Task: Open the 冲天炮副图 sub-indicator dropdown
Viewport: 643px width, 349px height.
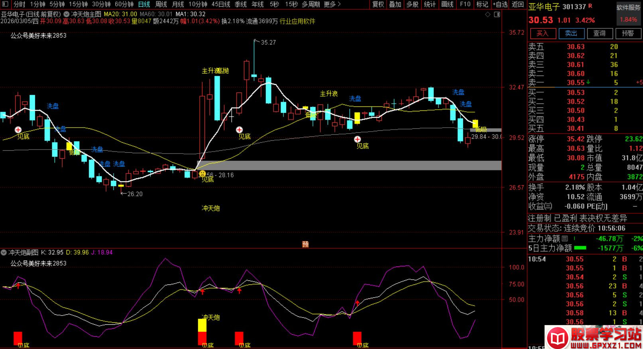Action: coord(4,252)
